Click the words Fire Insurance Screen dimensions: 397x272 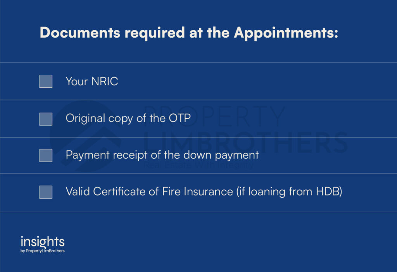[197, 191]
